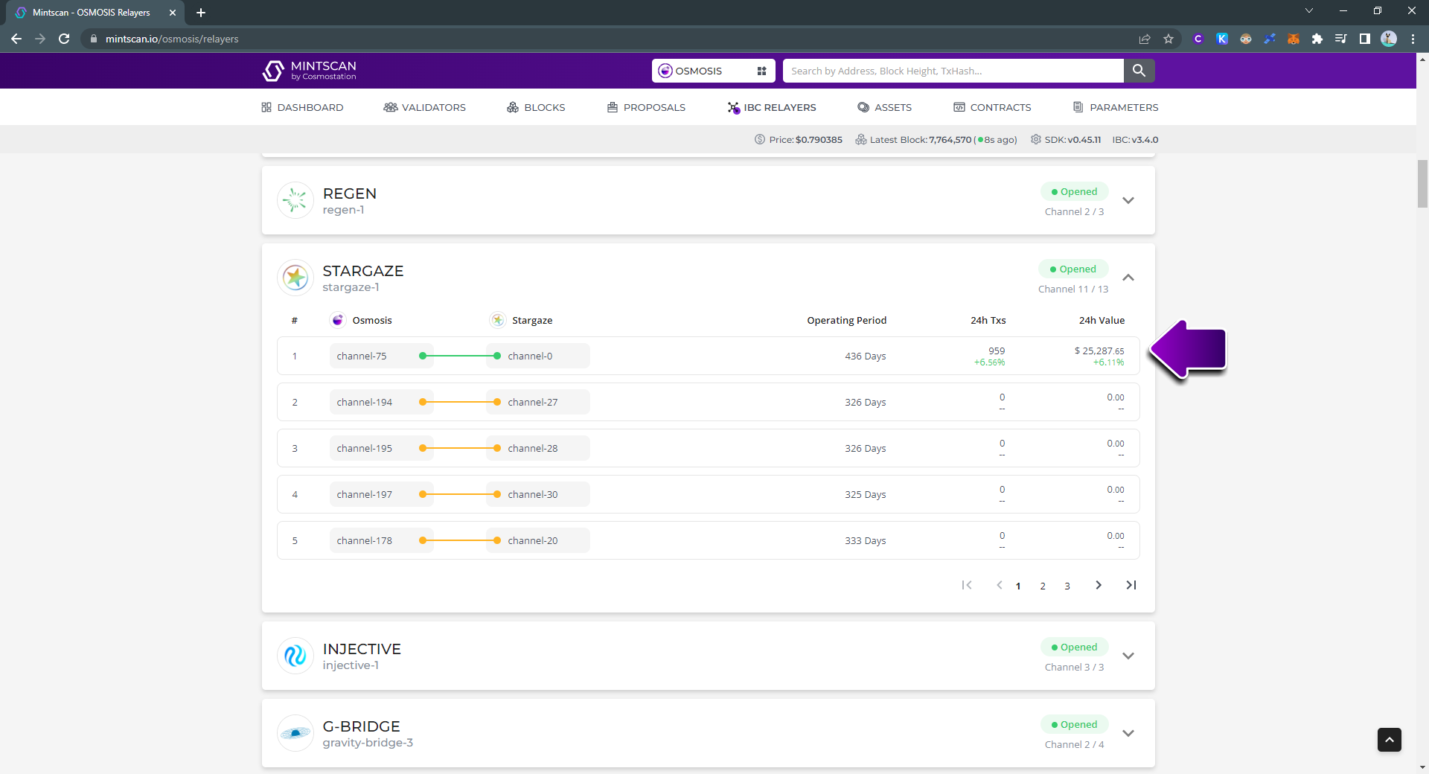Select channel-197 row

(708, 494)
